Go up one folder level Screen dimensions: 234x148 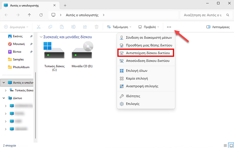29,15
